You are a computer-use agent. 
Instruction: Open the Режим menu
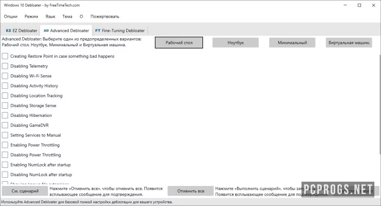(x=31, y=17)
